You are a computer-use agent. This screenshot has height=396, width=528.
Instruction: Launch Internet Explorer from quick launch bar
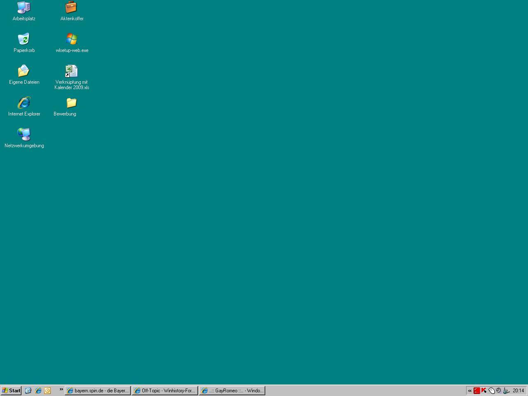click(38, 391)
